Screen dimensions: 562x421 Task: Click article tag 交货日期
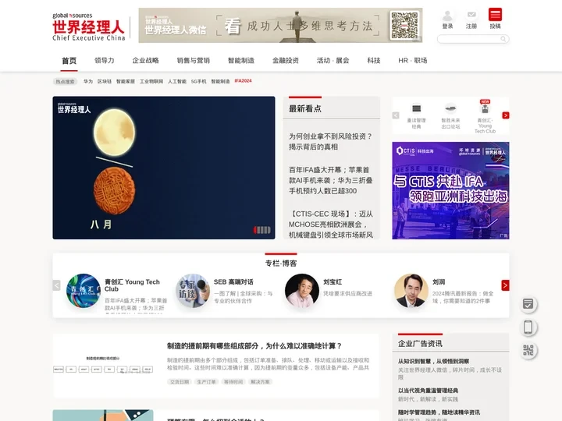180,381
